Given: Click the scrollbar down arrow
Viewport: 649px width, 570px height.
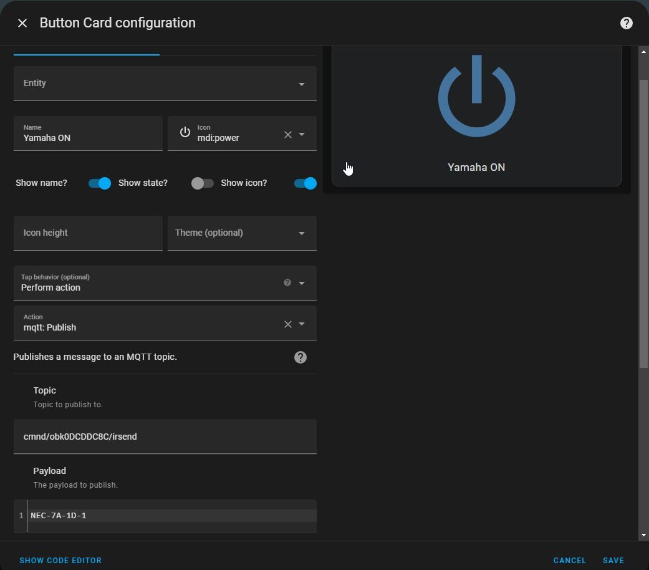Looking at the screenshot, I should tap(643, 535).
